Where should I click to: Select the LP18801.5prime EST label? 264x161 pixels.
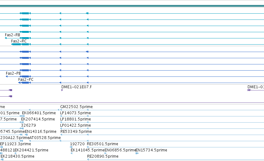pos(75,119)
